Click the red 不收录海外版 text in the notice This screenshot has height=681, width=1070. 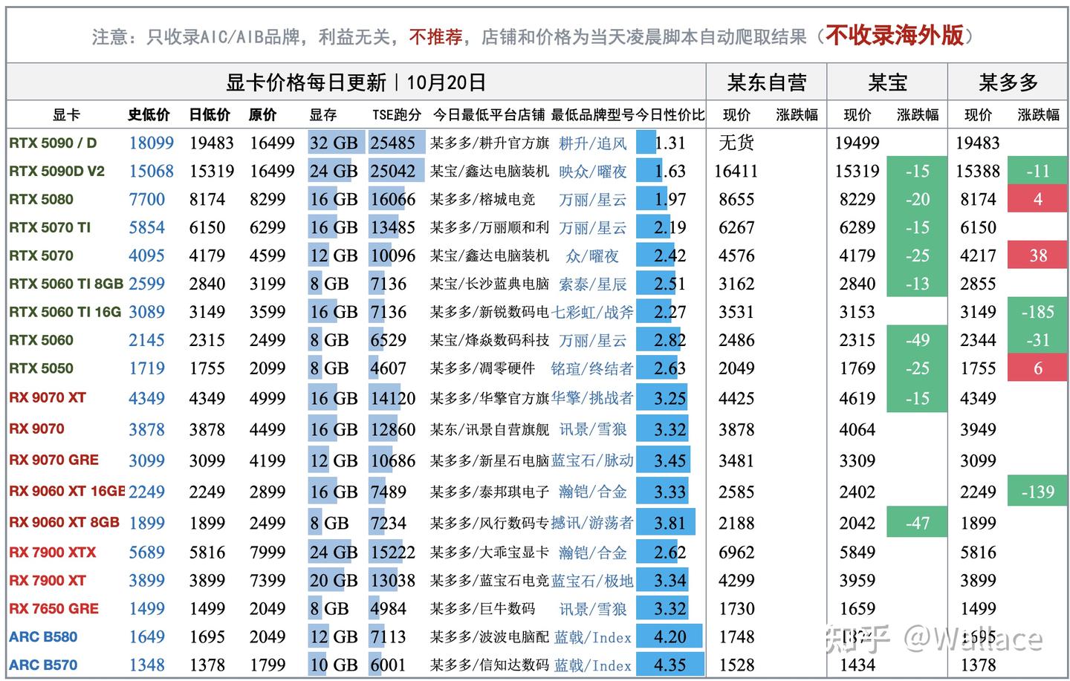coord(895,35)
